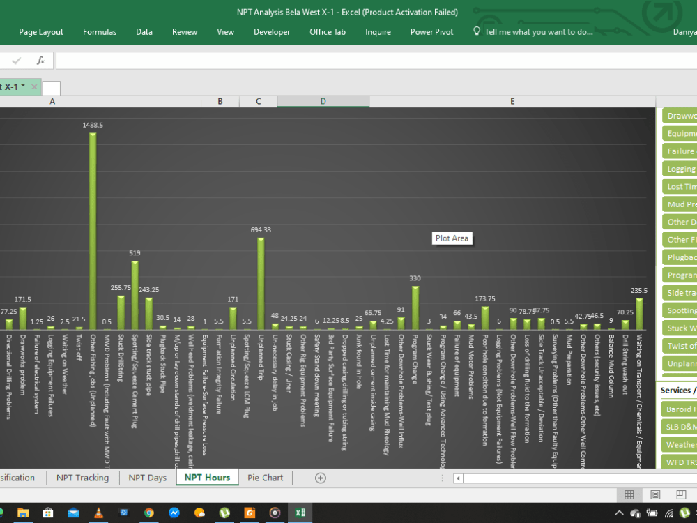
Task: Select Page Break Preview icon in status bar
Action: pyautogui.click(x=681, y=494)
